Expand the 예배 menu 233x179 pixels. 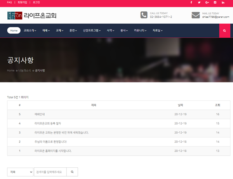point(46,30)
